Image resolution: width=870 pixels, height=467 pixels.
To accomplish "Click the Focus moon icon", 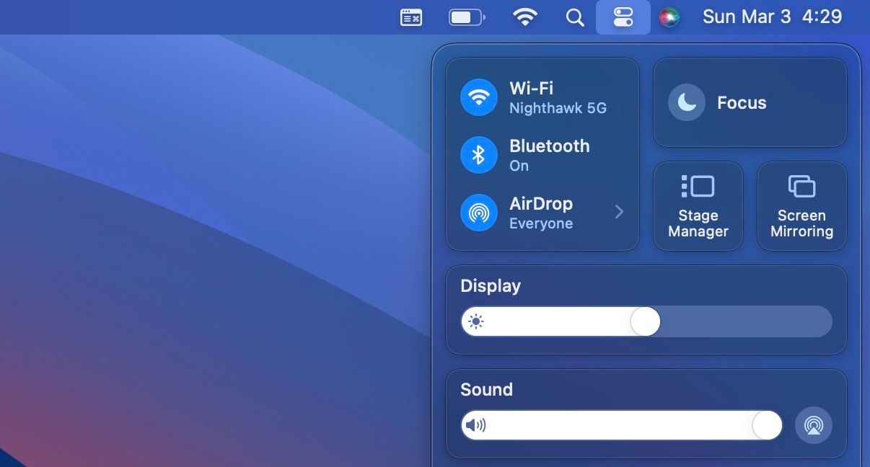I will pyautogui.click(x=686, y=102).
